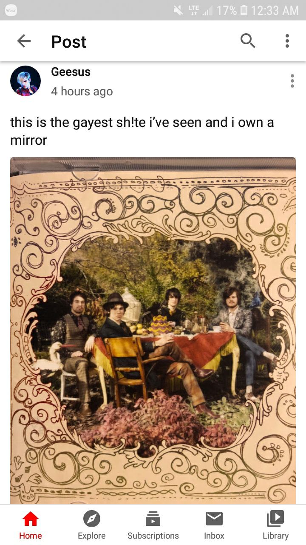Image resolution: width=306 pixels, height=545 pixels.
Task: Tap the battery indicator in status bar
Action: pos(244,10)
